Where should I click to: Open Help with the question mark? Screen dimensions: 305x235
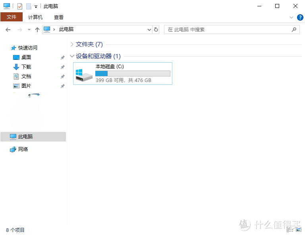coord(300,17)
